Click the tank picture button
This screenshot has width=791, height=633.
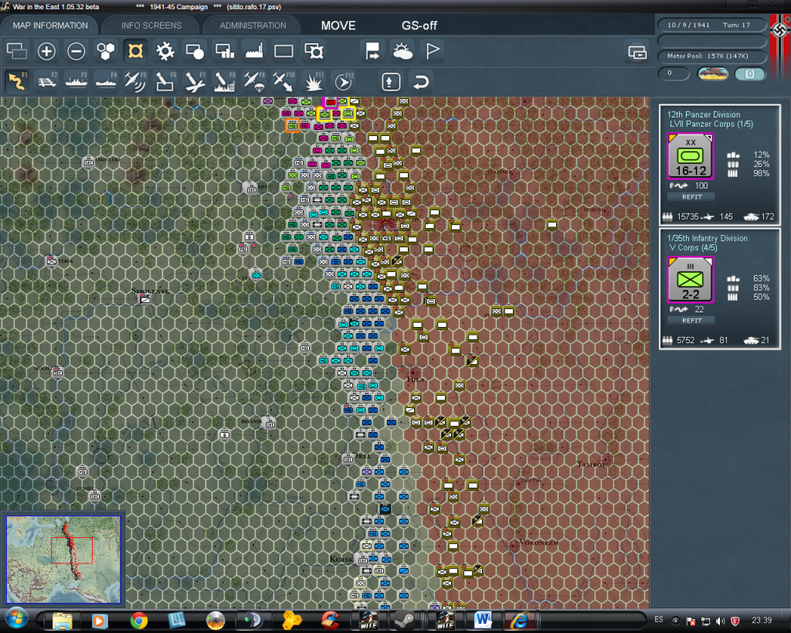click(712, 73)
